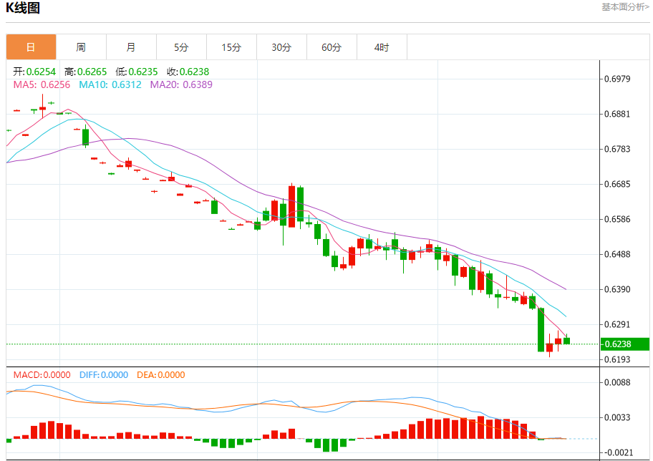The image size is (653, 461).
Task: Open the 60分 interval tab
Action: coord(332,47)
